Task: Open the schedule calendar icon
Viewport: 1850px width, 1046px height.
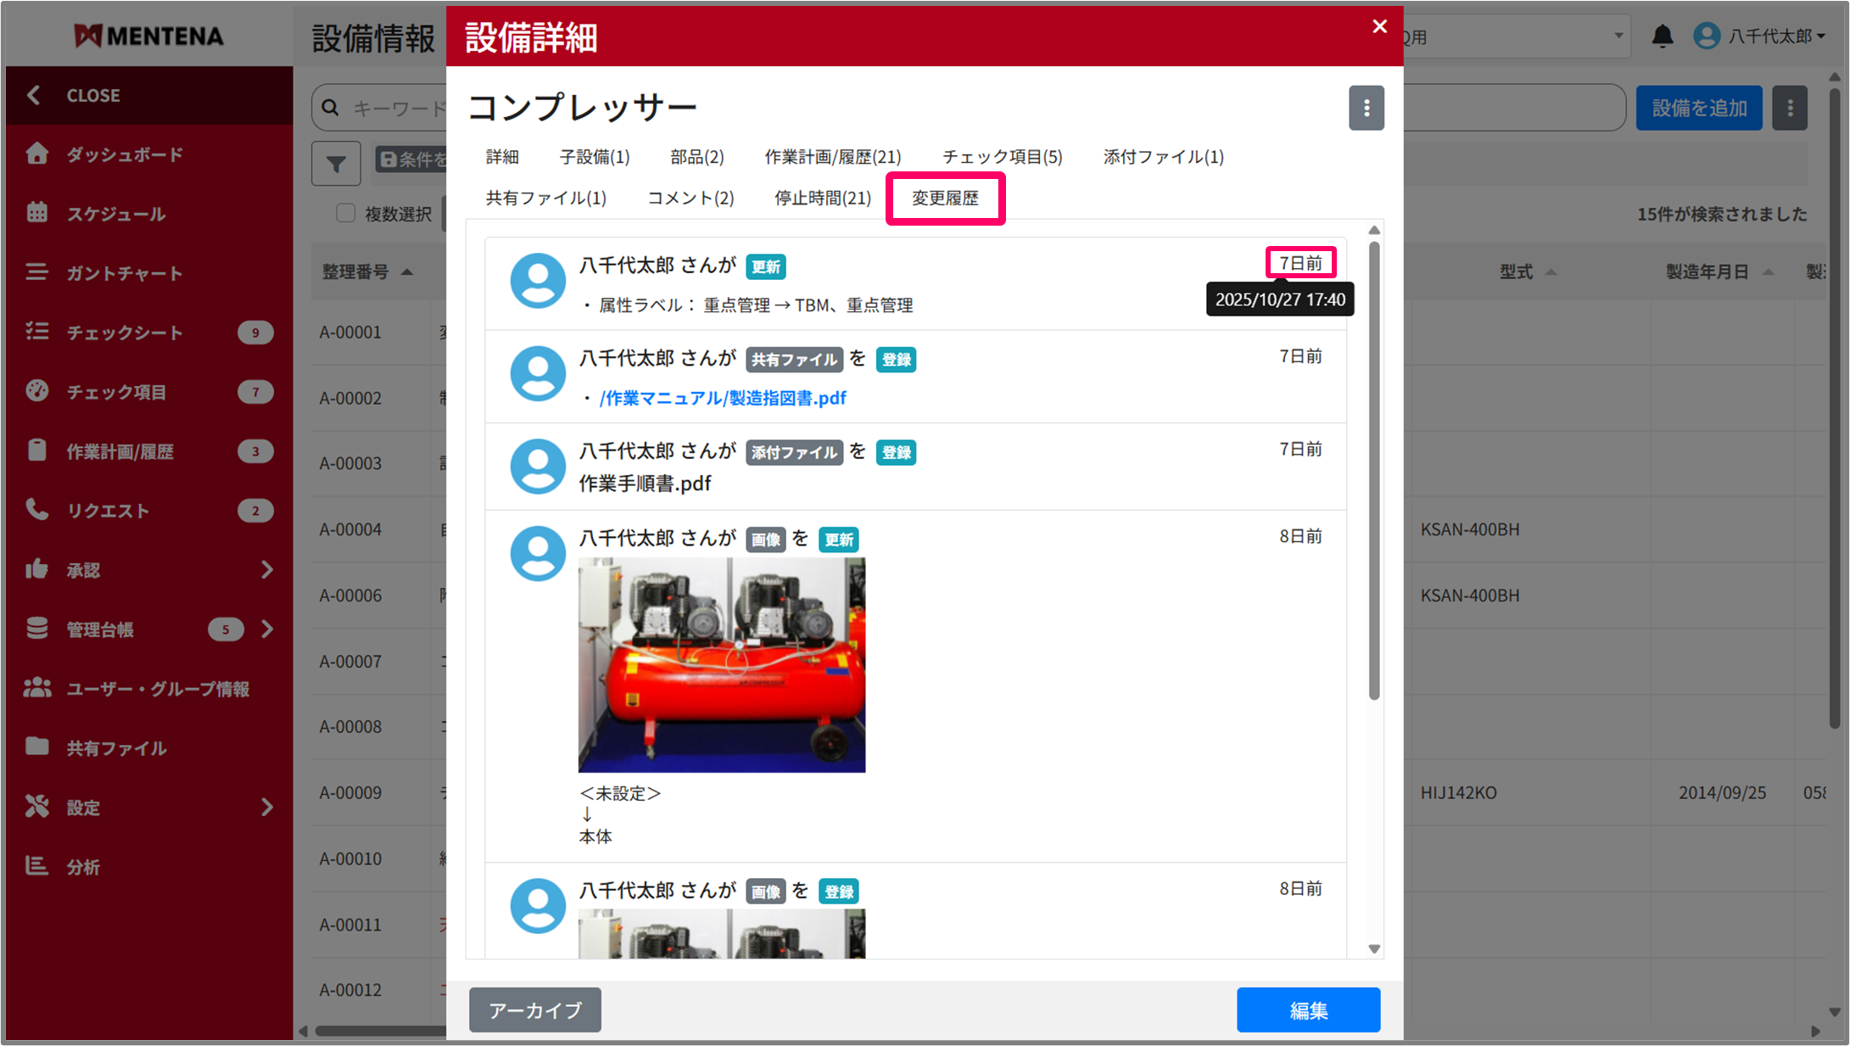Action: pyautogui.click(x=36, y=213)
